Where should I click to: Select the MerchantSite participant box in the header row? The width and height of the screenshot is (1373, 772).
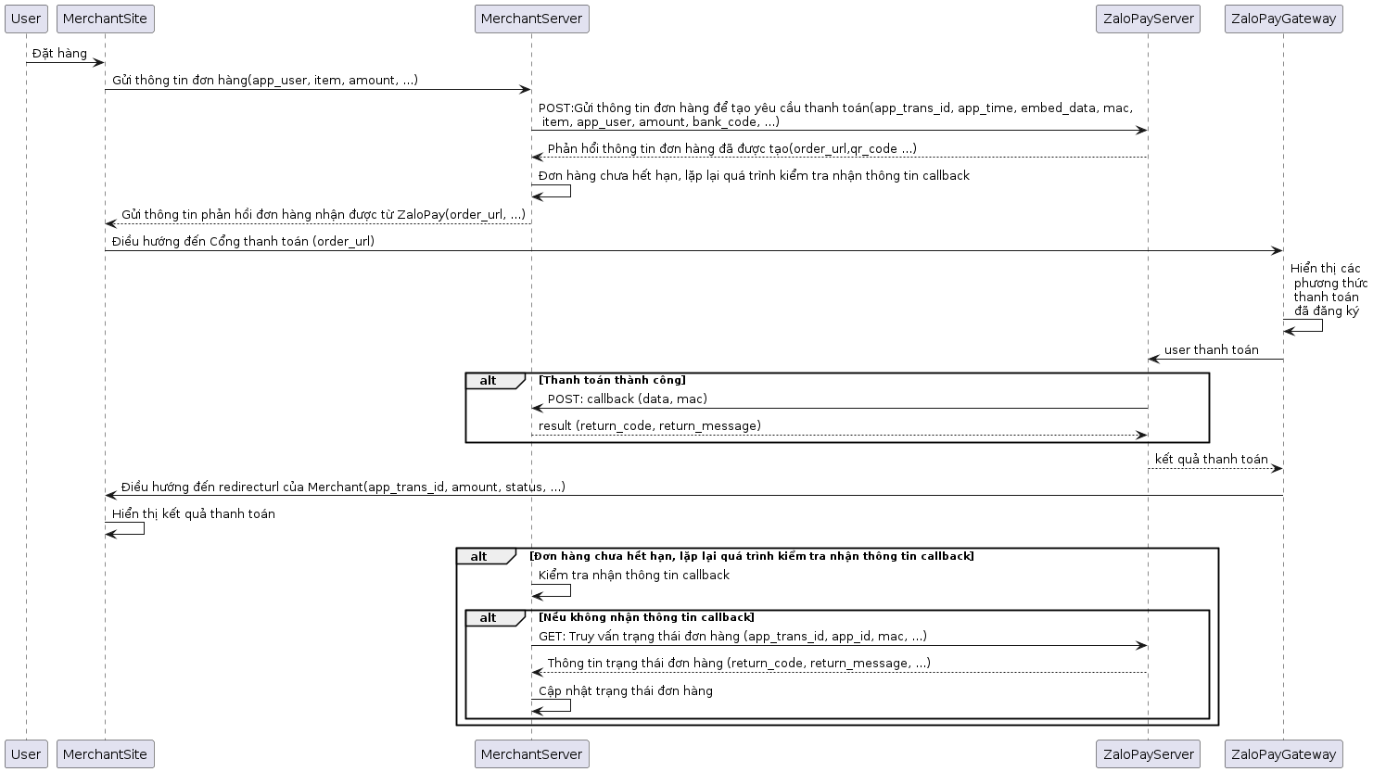point(105,19)
